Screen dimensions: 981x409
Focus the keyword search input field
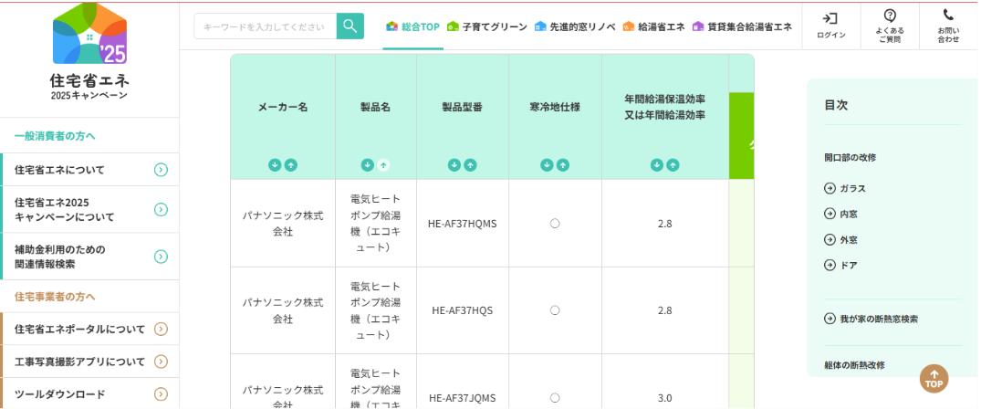pos(265,27)
